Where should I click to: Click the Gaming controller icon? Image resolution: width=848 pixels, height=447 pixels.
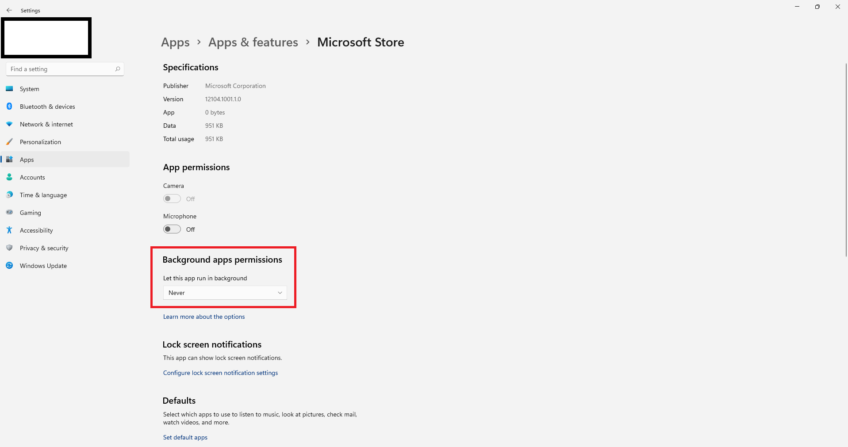tap(9, 213)
